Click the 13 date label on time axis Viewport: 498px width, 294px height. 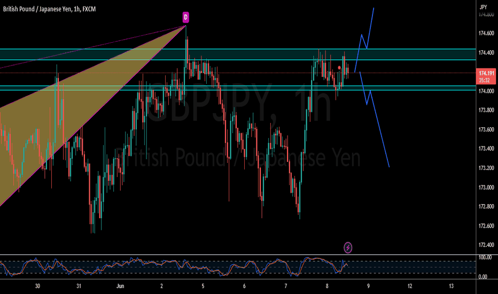click(x=452, y=286)
